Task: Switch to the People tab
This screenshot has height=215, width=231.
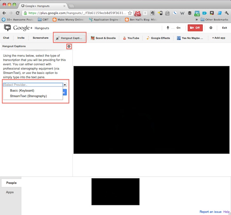Action: (11, 183)
